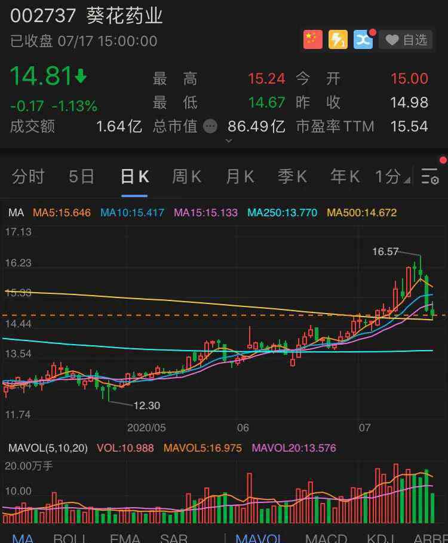The width and height of the screenshot is (448, 543).
Task: Tap the 07 month axis label
Action: pyautogui.click(x=364, y=428)
